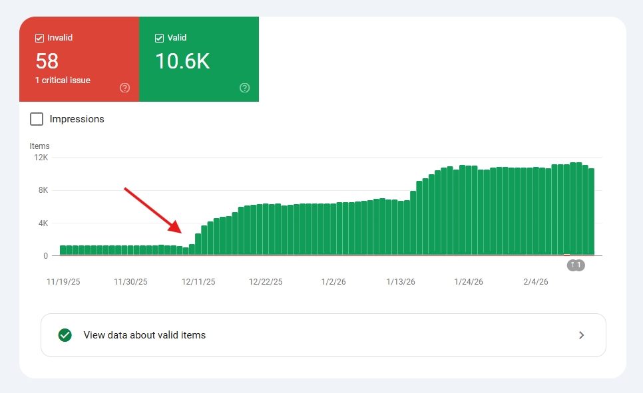Click the 1/13/26 date label on the axis
The width and height of the screenshot is (643, 393).
[401, 282]
